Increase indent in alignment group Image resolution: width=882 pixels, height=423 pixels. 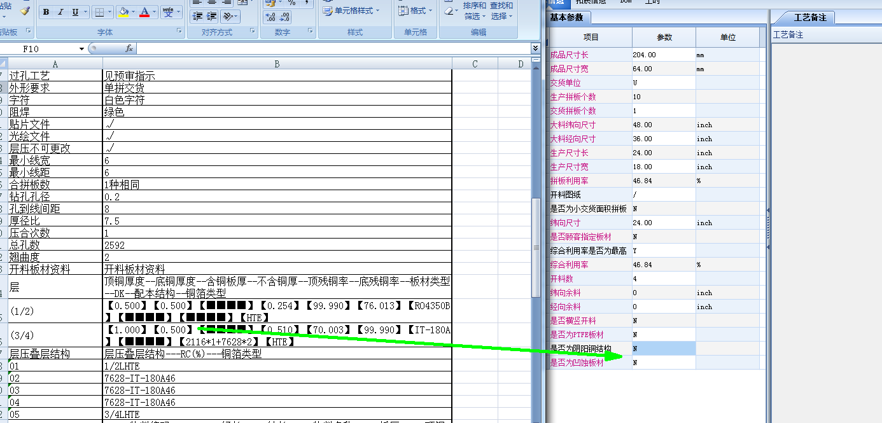pos(211,16)
